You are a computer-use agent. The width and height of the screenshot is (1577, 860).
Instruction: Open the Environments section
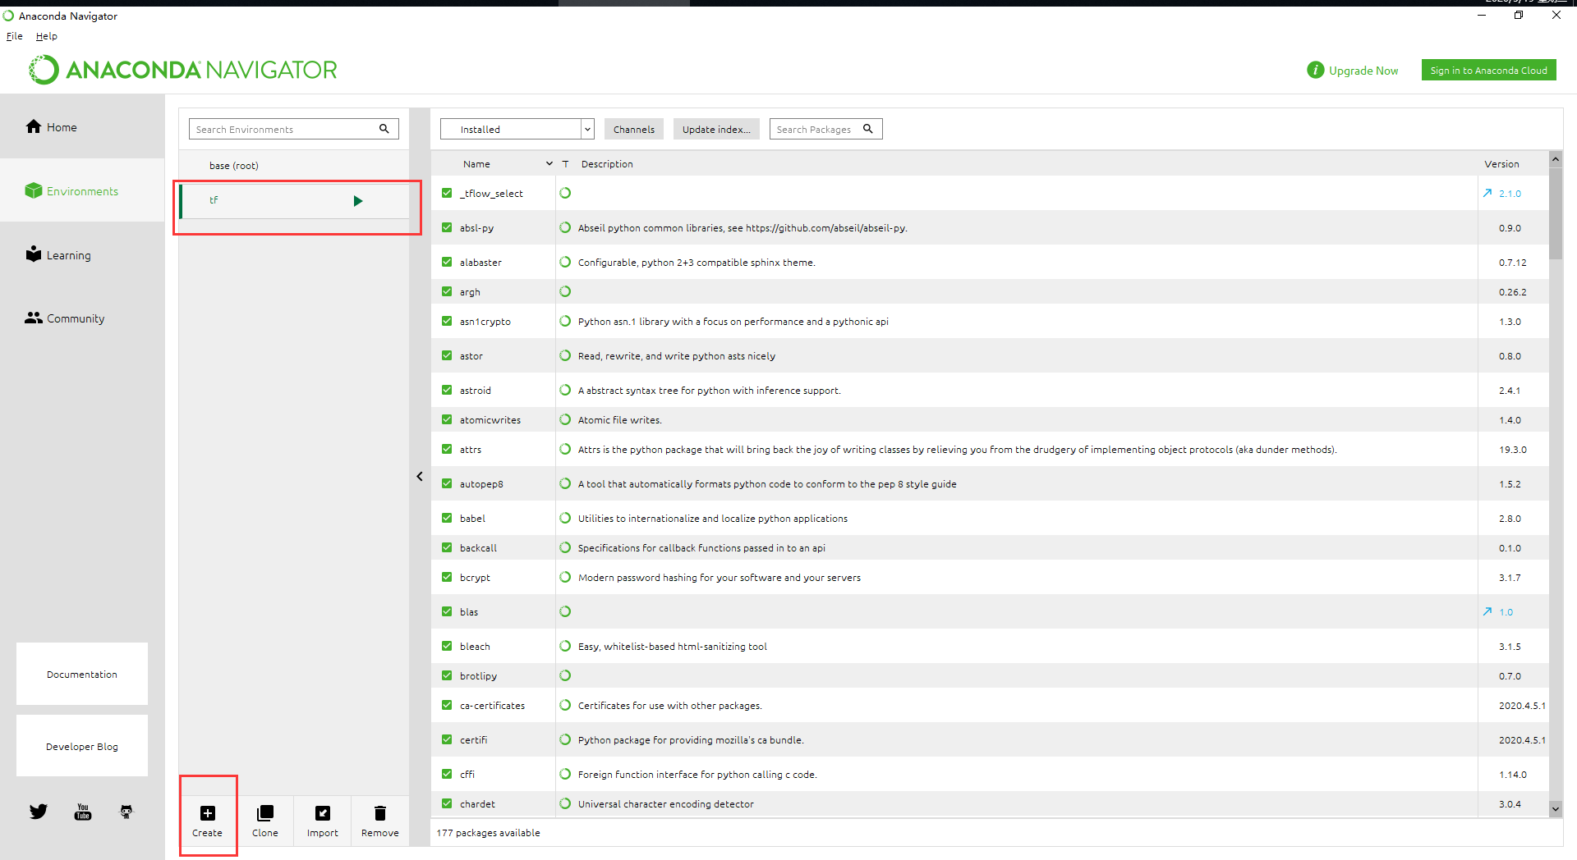pyautogui.click(x=82, y=190)
